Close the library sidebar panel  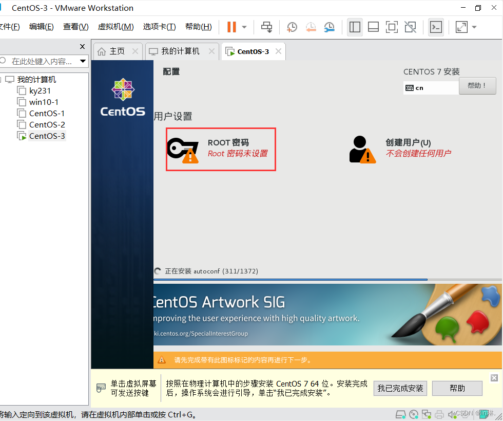coord(83,47)
